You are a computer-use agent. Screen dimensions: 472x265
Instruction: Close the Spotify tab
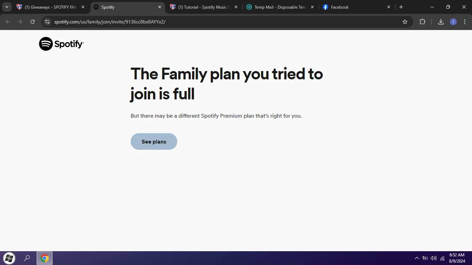tap(160, 7)
